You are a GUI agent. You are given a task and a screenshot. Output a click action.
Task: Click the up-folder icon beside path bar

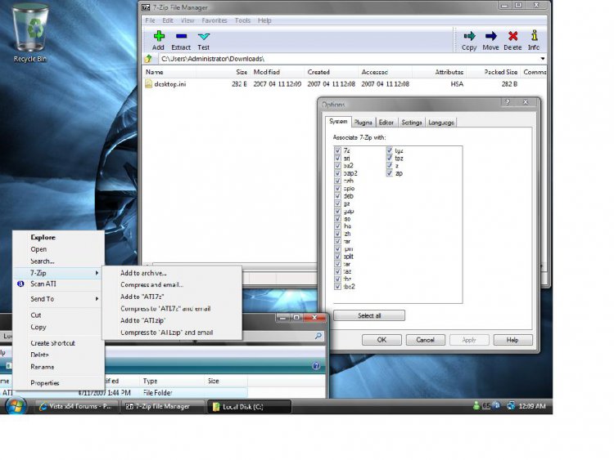coord(148,59)
